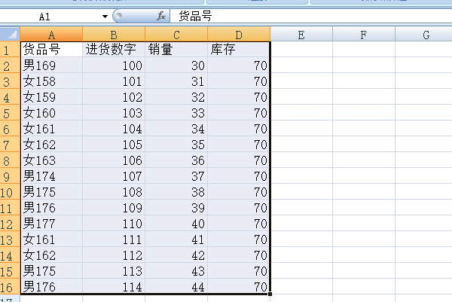The image size is (452, 302).
Task: Click cell containing 男174
Action: point(51,176)
